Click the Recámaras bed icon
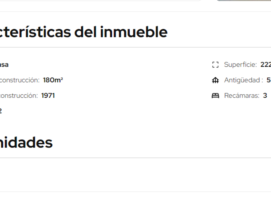The image size is (271, 203). (215, 96)
